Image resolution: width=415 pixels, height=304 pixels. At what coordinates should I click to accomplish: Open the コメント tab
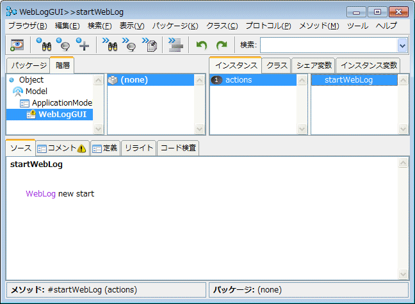(61, 148)
